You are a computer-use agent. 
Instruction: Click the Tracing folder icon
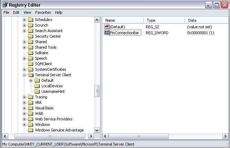tap(30, 97)
